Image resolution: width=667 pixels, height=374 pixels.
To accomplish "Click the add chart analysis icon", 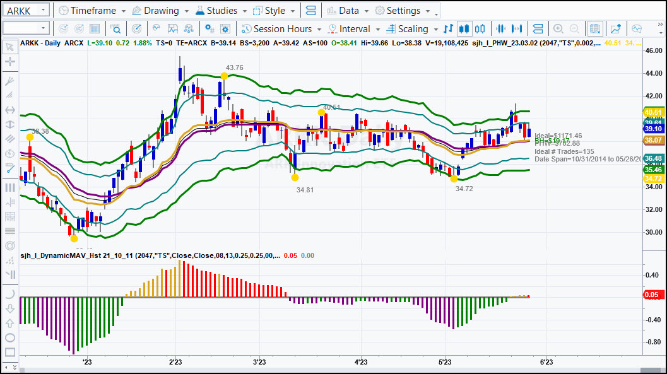I will (615, 29).
